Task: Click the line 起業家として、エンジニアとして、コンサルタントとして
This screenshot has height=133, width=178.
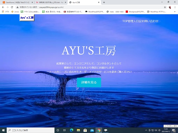Action: [89, 63]
